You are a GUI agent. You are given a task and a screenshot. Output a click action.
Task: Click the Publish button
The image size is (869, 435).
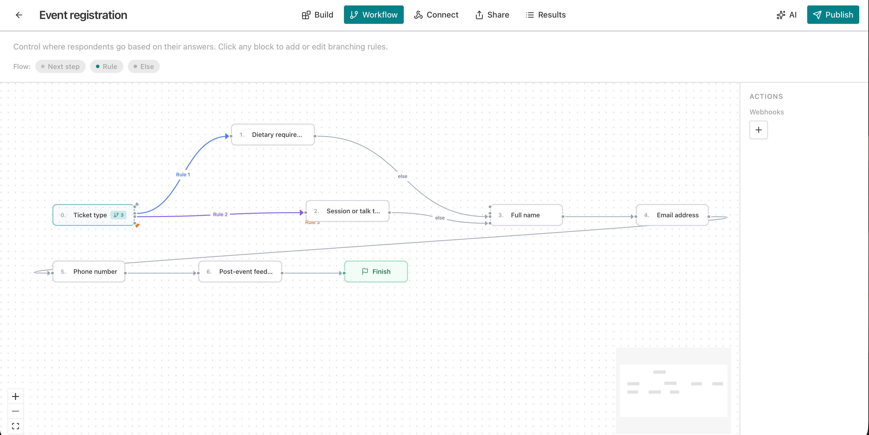[x=833, y=15]
